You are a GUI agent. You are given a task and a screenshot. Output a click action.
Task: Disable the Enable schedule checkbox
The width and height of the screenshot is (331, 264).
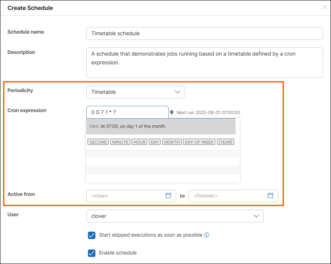(92, 253)
